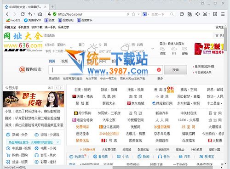
Task: Go back with the browser back arrow
Action: pos(7,14)
